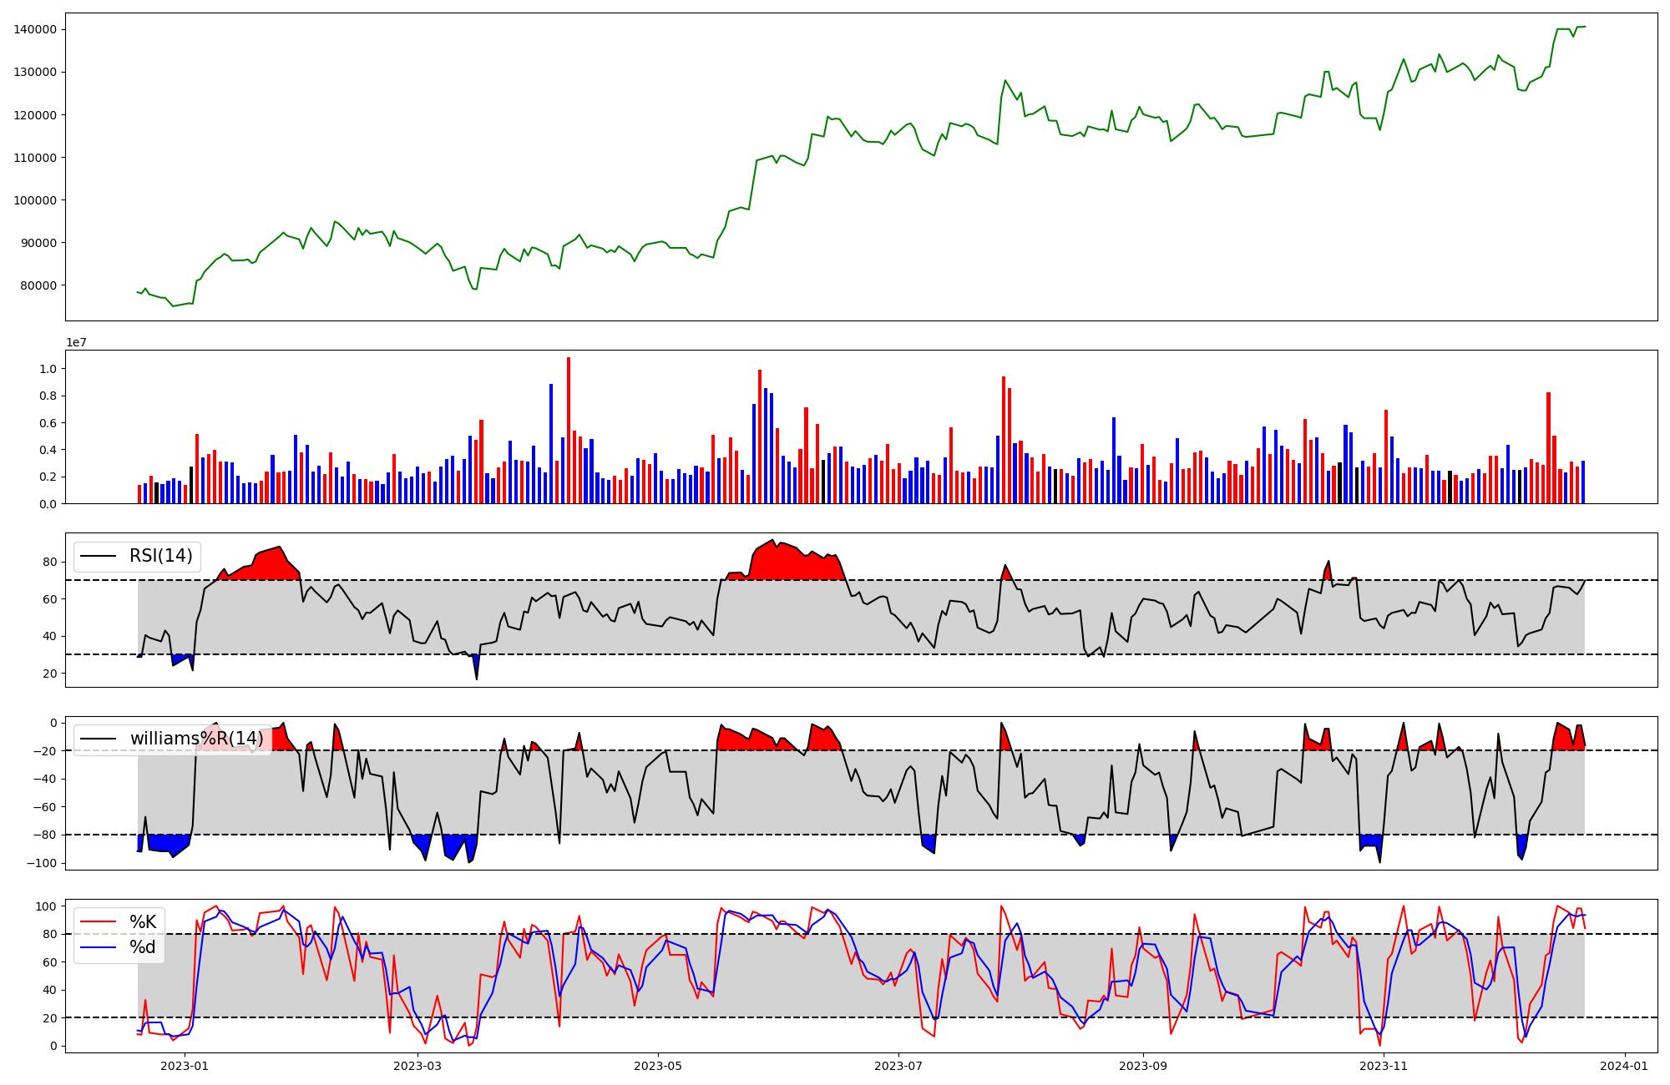Click the tallest red volume bar
Image resolution: width=1670 pixels, height=1085 pixels.
click(x=569, y=430)
